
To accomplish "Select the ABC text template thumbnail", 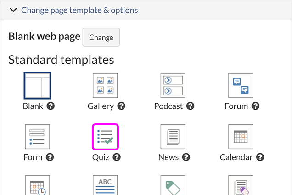I will point(105,185).
